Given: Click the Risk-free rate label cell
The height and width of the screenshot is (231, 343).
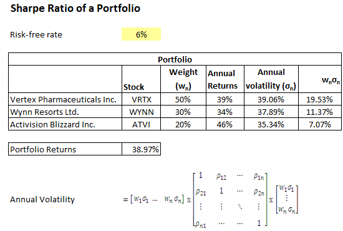Looking at the screenshot, I should (36, 34).
